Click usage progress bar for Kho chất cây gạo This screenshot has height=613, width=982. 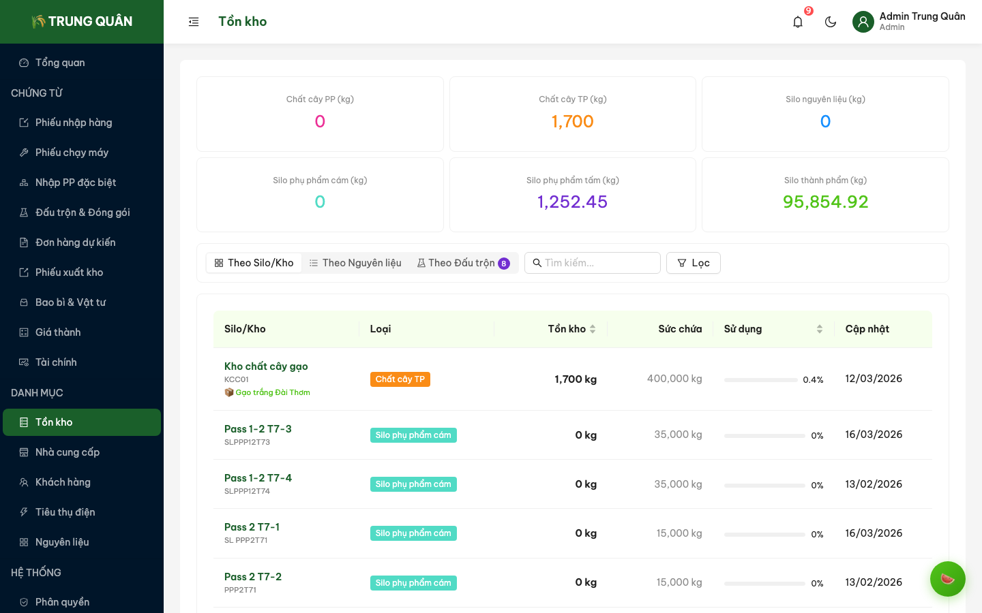pyautogui.click(x=760, y=379)
